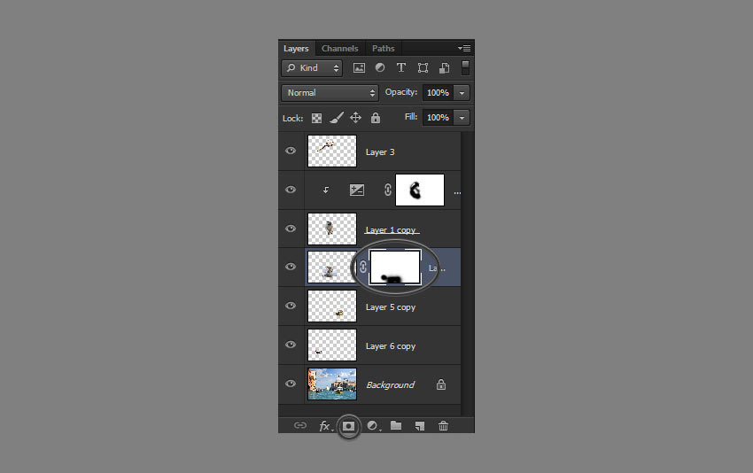Switch to the Channels tab
This screenshot has width=753, height=473.
tap(339, 49)
